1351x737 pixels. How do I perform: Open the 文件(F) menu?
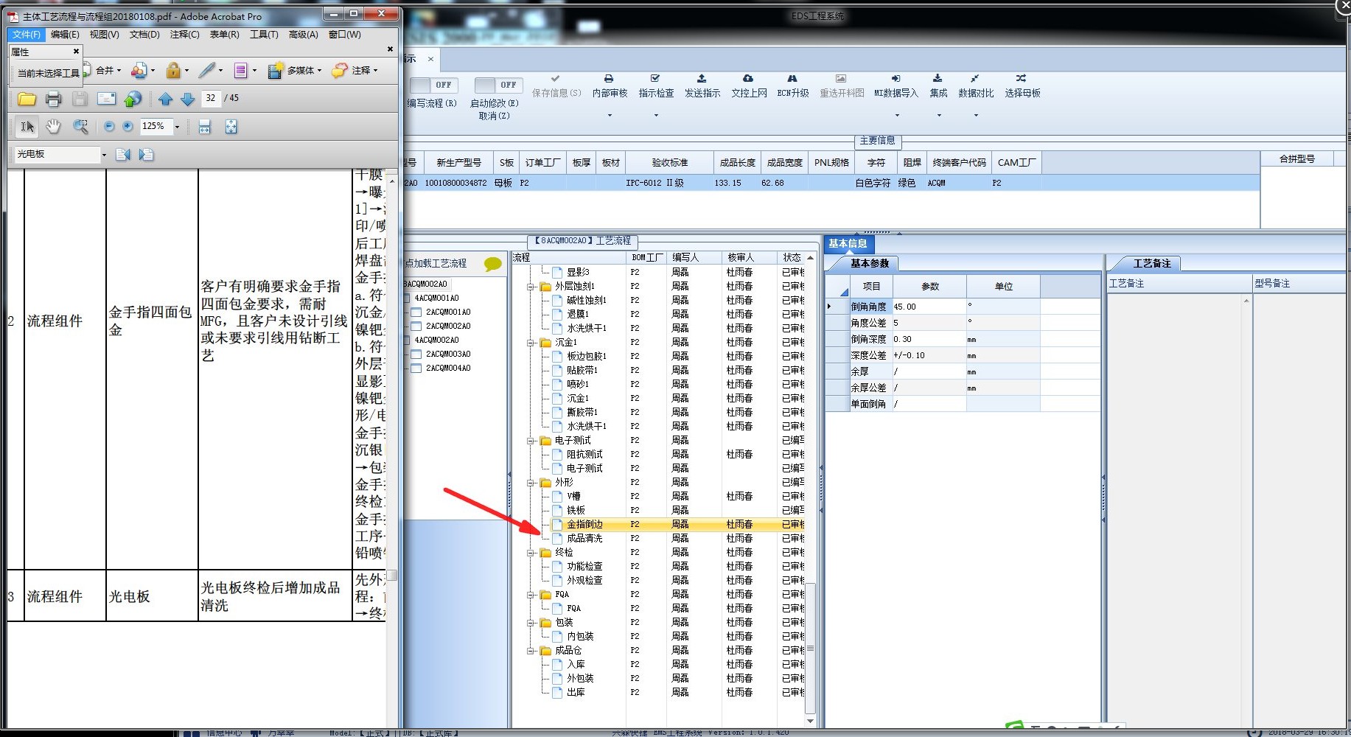click(27, 35)
